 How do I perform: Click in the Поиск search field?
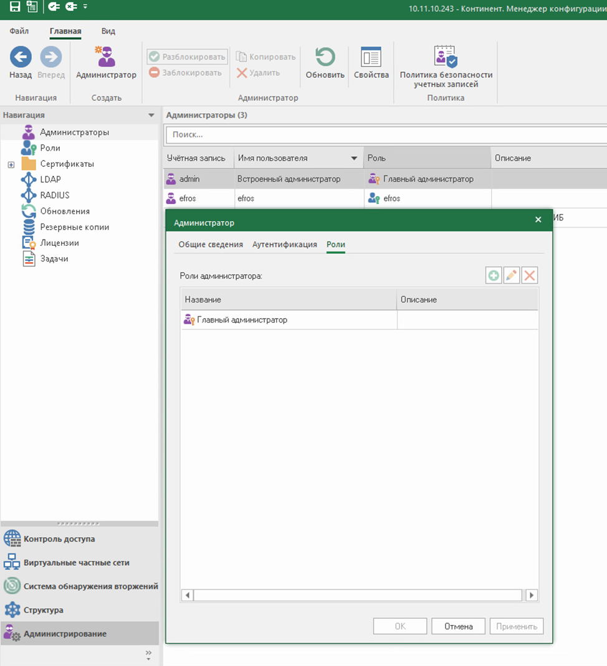click(x=386, y=134)
